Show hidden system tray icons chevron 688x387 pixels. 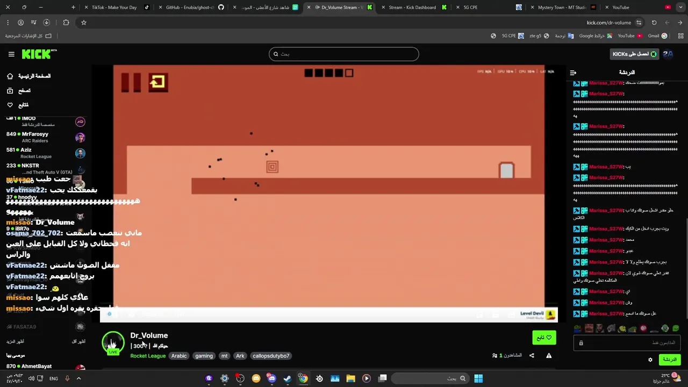(x=78, y=378)
